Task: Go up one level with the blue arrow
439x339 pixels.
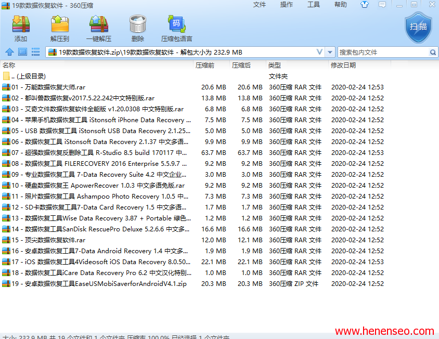Action: tap(9, 52)
